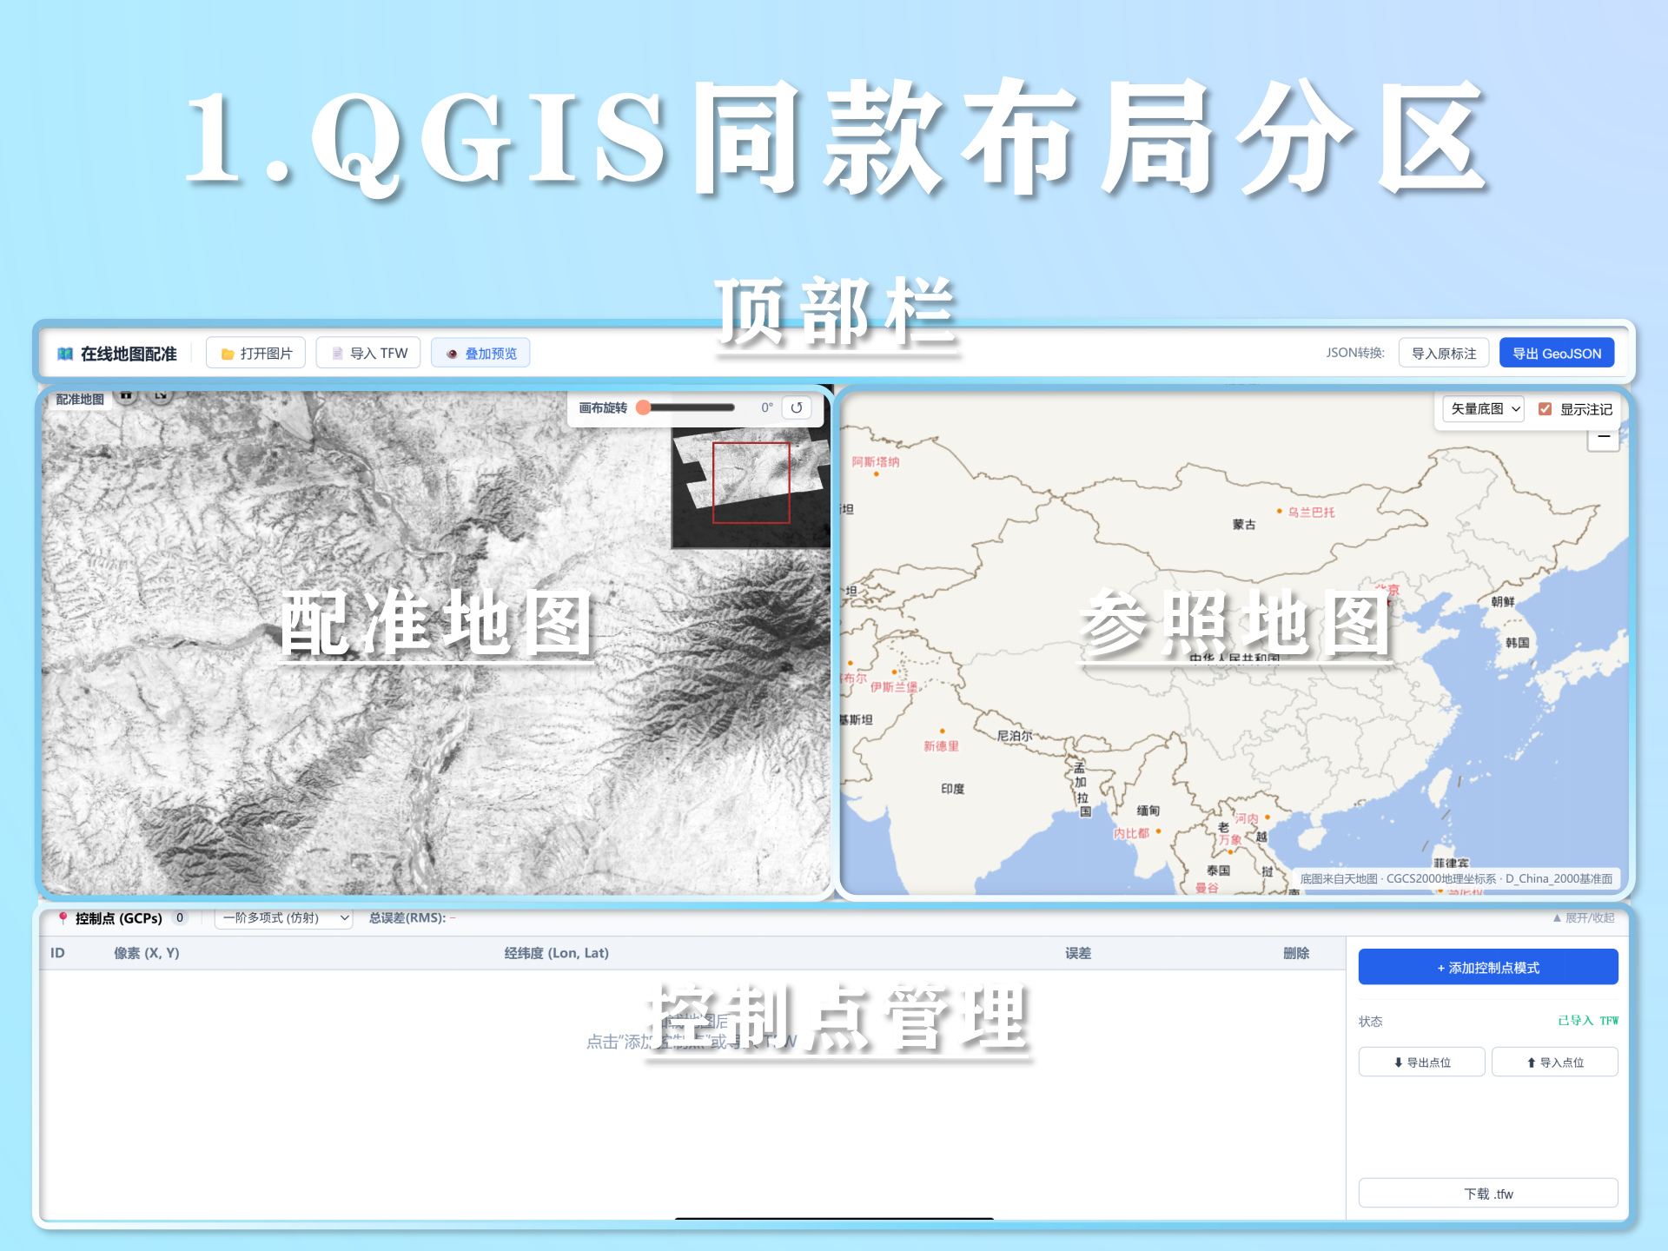Click the 经纬度 (Lon, Lat) column header
Image resolution: width=1668 pixels, height=1251 pixels.
557,953
